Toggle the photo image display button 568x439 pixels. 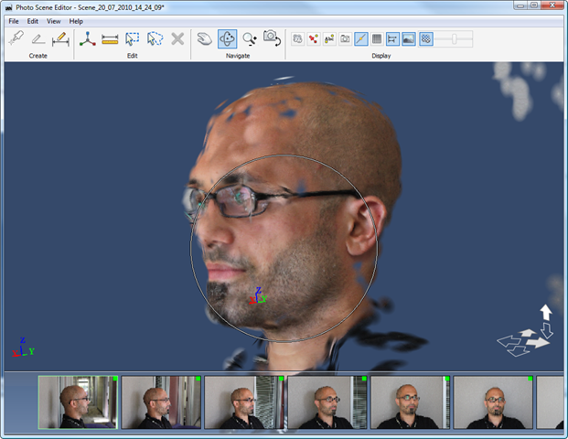coord(408,39)
